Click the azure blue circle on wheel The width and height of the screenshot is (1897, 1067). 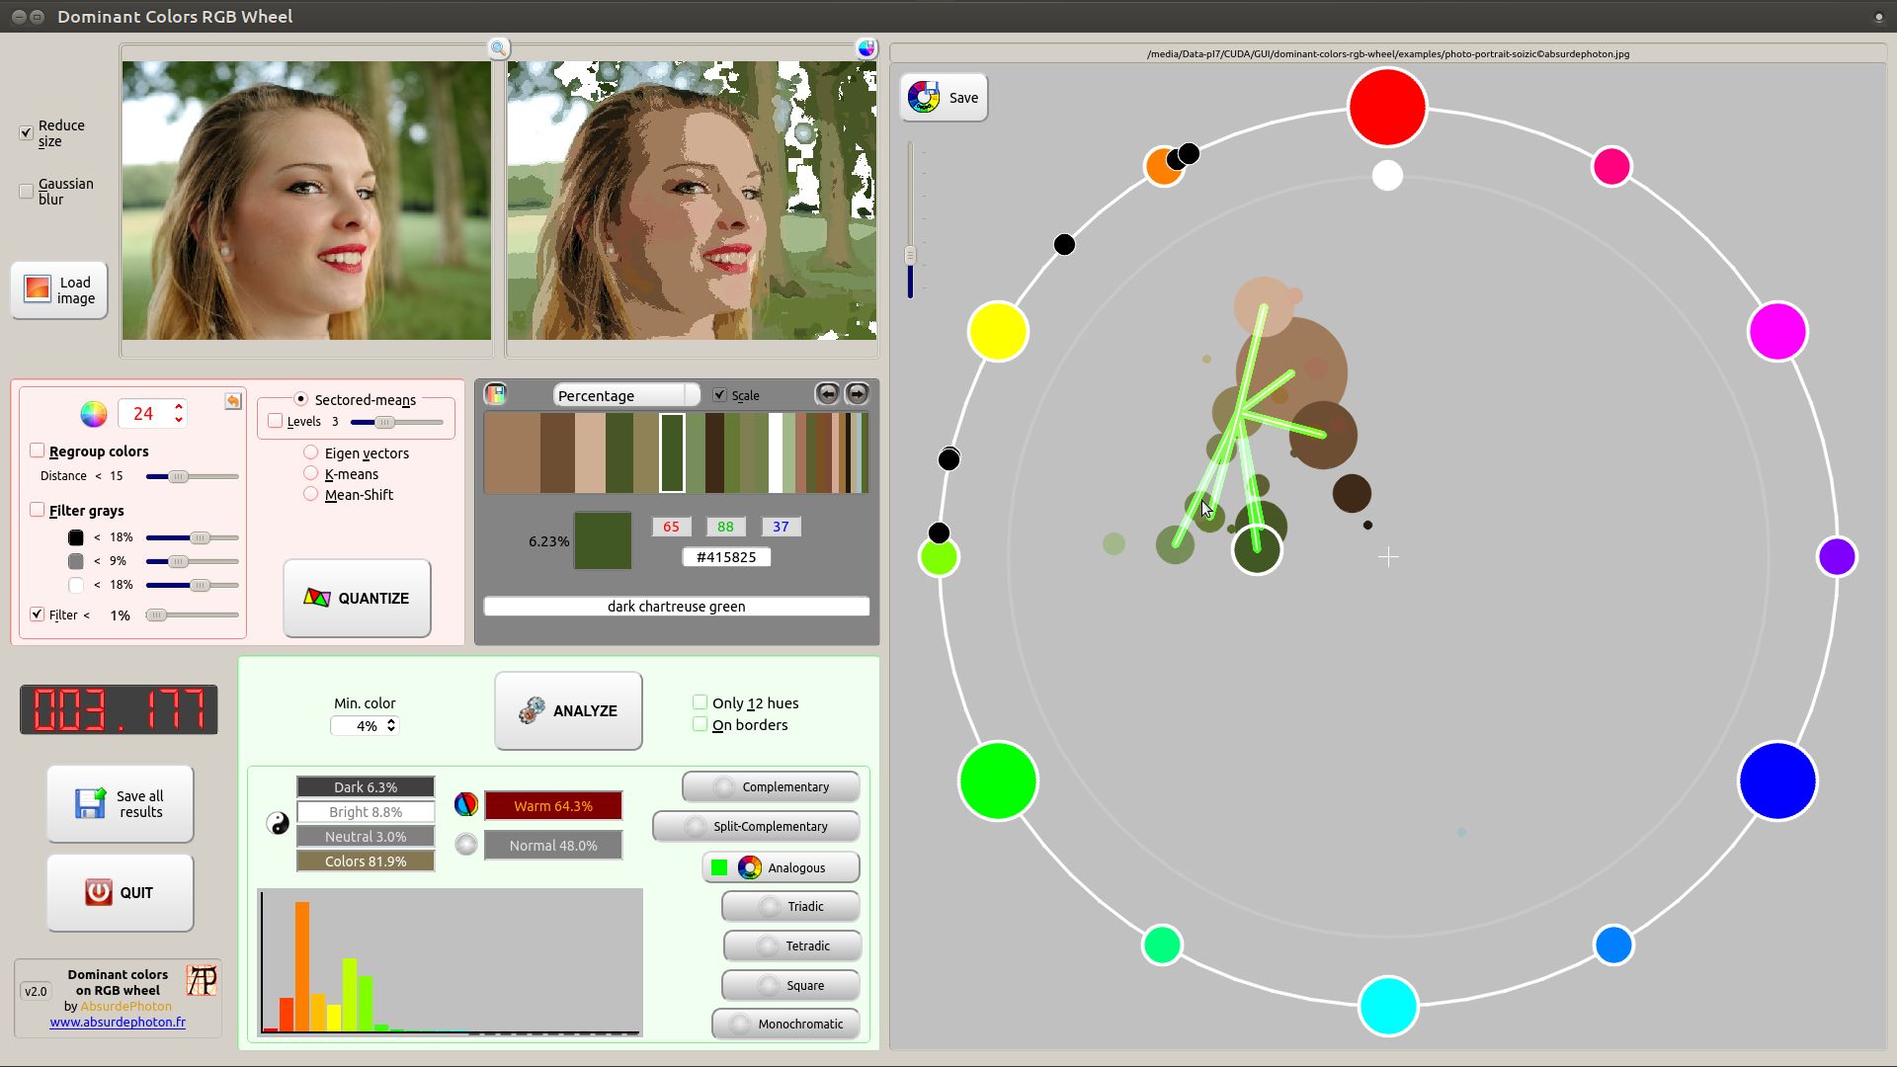pos(1613,945)
